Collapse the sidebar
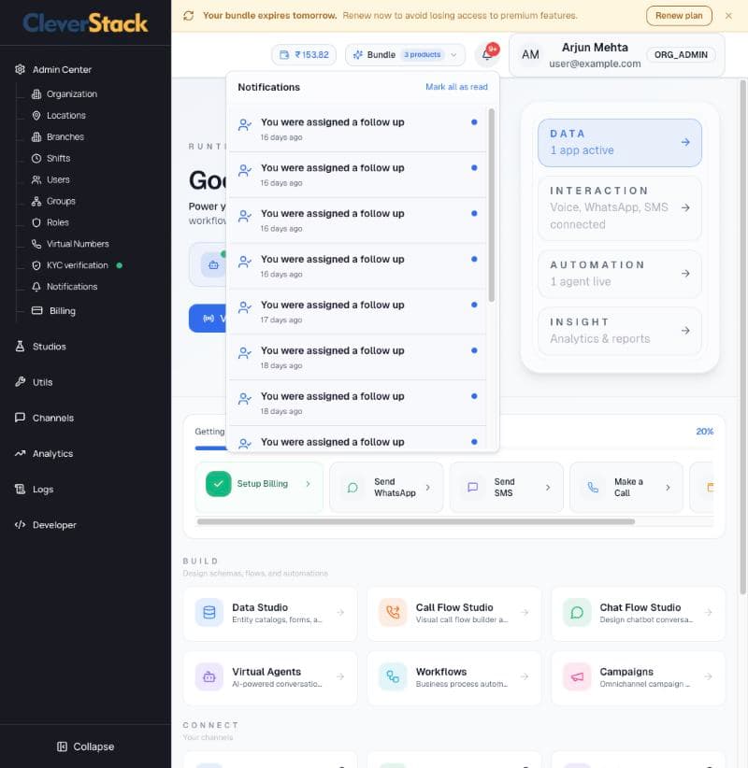 (86, 747)
